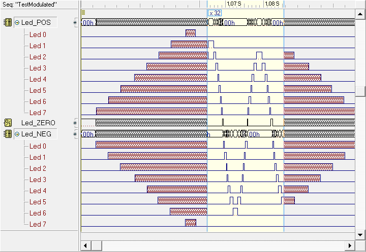366x252 pixels.
Task: Click the first 00h value on Led_NEG bus
Action: point(88,134)
